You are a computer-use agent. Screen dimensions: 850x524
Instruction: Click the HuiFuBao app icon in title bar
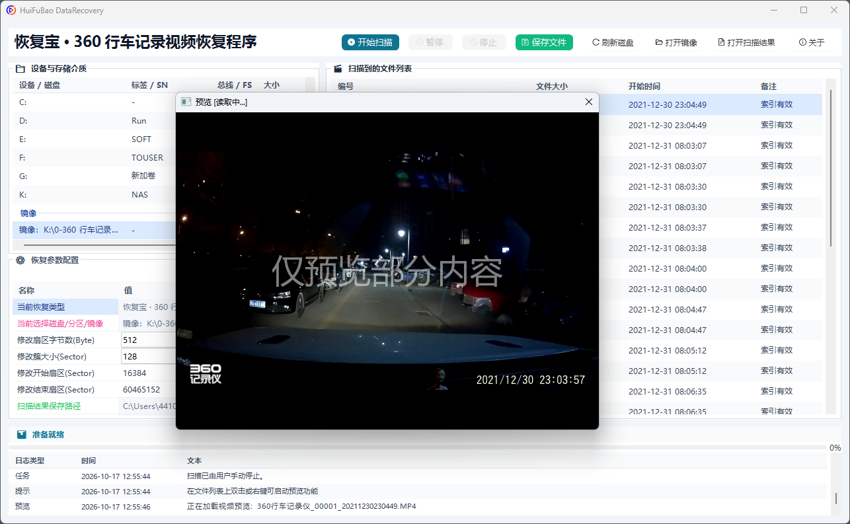pyautogui.click(x=11, y=11)
